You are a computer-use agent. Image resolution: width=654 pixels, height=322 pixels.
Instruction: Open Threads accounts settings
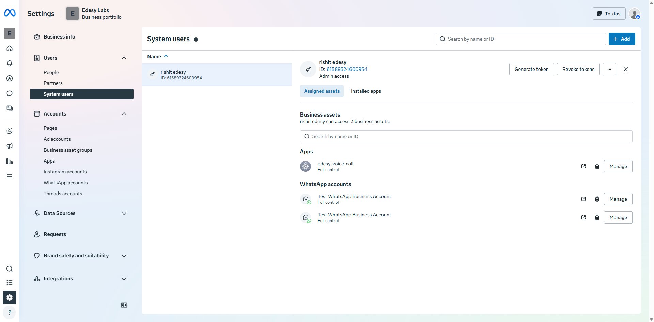tap(63, 194)
